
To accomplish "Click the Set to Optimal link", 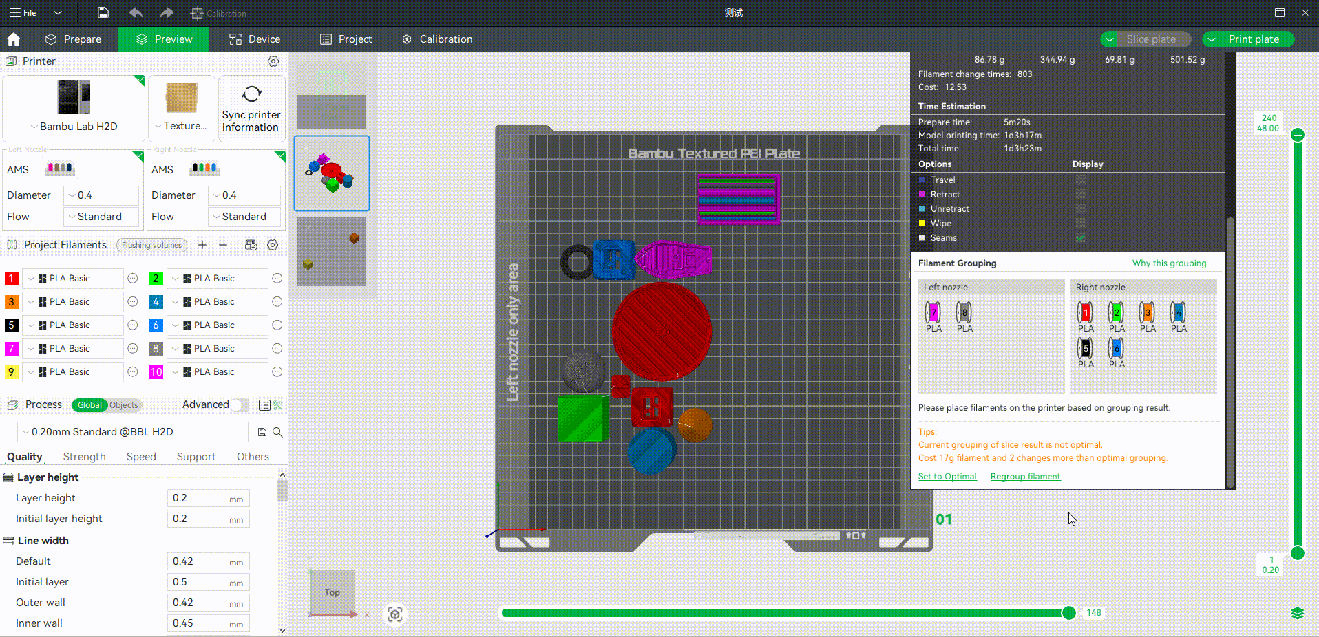I will point(947,477).
